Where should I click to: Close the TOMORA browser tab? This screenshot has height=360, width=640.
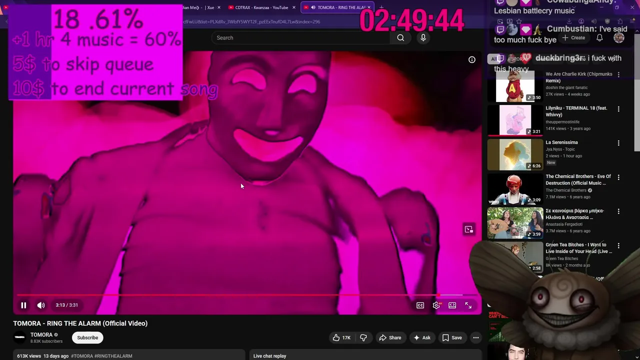pos(369,7)
